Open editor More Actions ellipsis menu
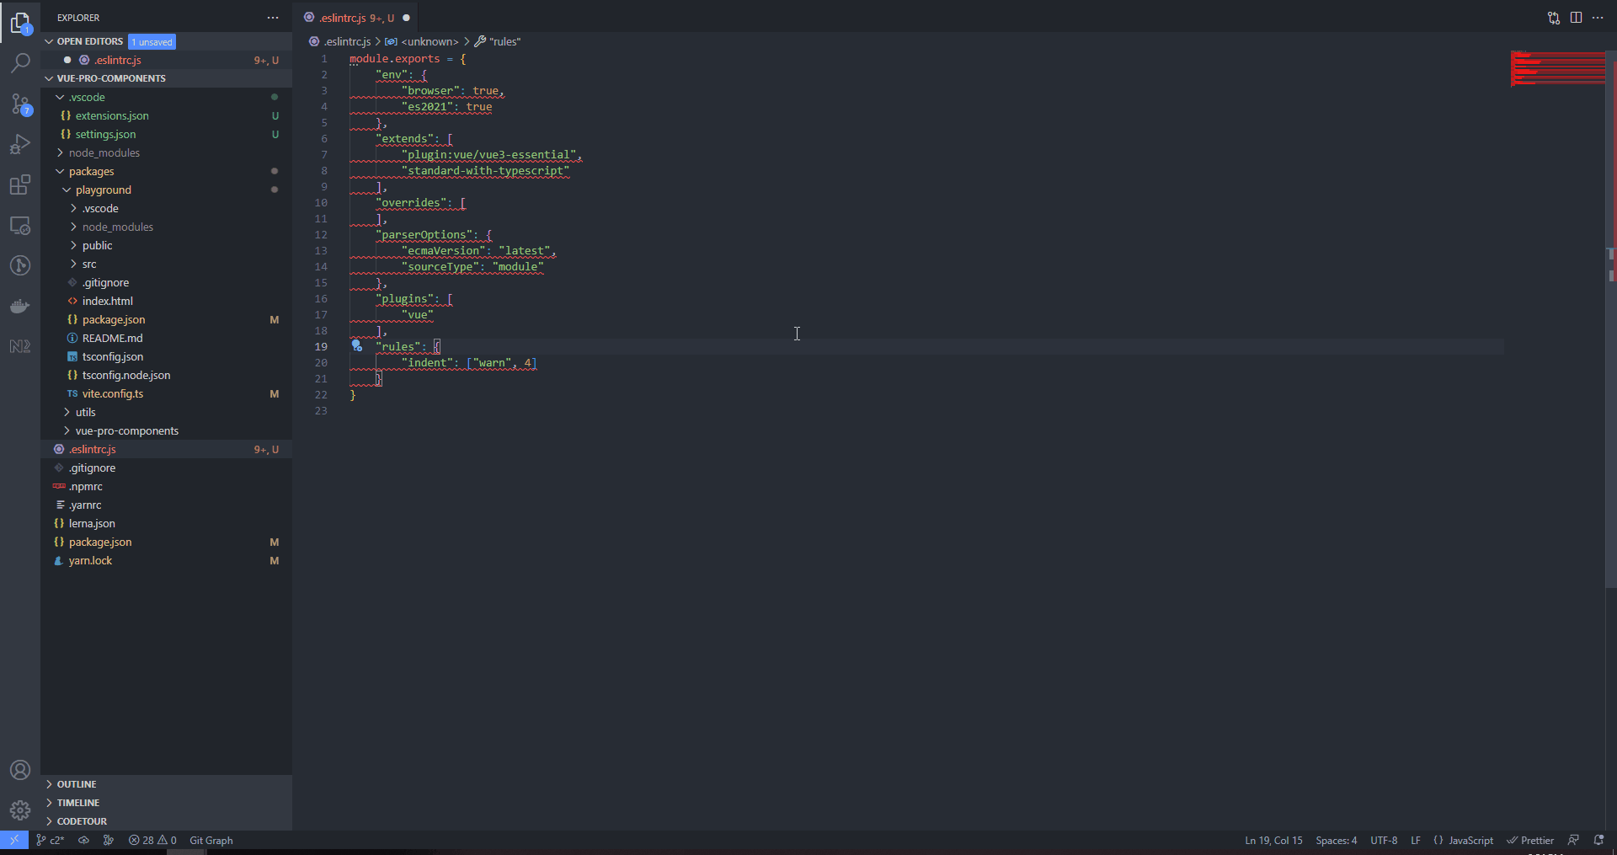The image size is (1617, 855). 1598,18
